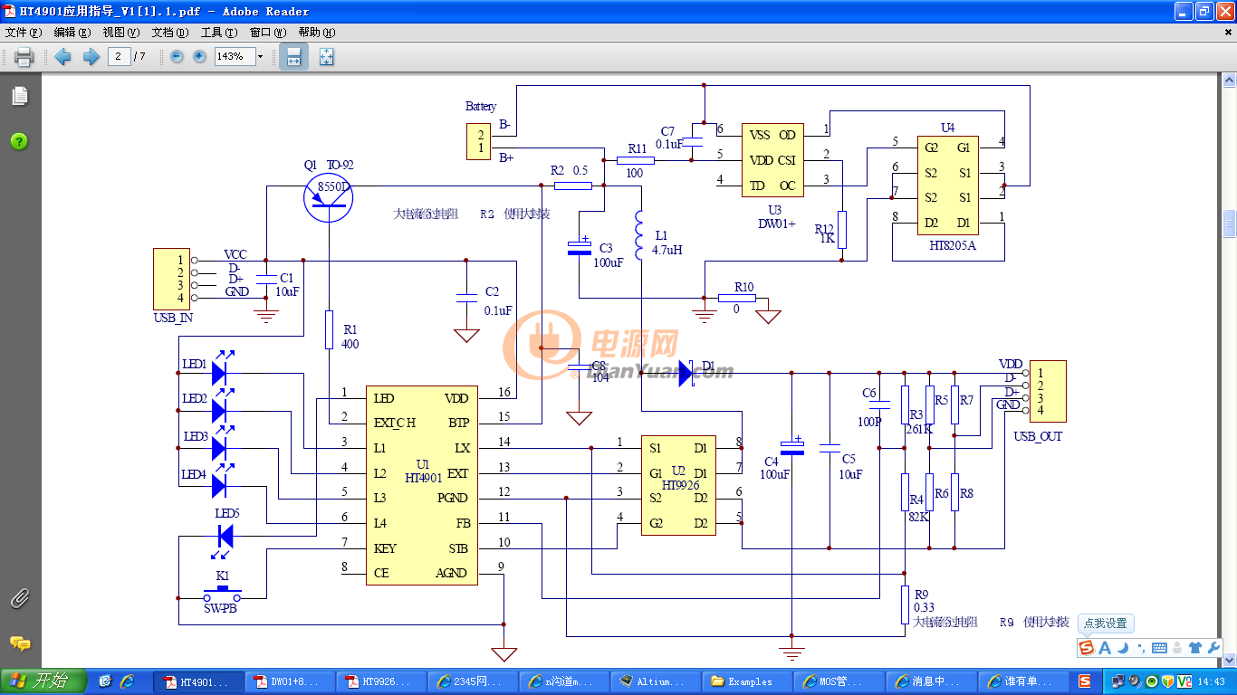This screenshot has height=695, width=1237.
Task: Switch to HT9926 PDF taskbar button
Action: click(x=382, y=681)
